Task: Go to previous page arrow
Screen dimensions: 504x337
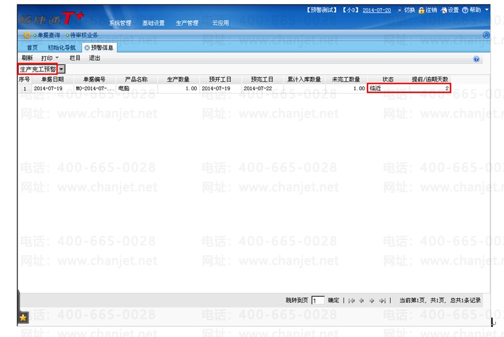Action: [361, 301]
